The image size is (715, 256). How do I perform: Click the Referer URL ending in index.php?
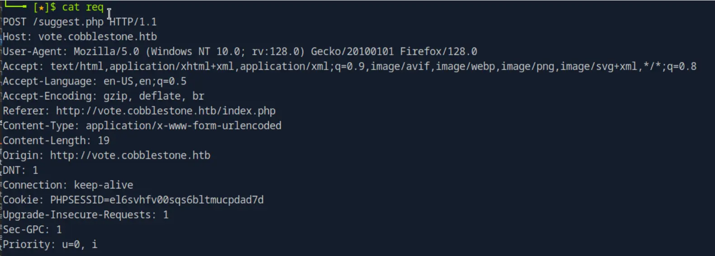[165, 111]
